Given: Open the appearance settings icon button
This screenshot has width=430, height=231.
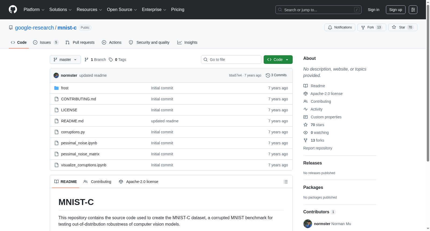Looking at the screenshot, I should click(x=413, y=10).
